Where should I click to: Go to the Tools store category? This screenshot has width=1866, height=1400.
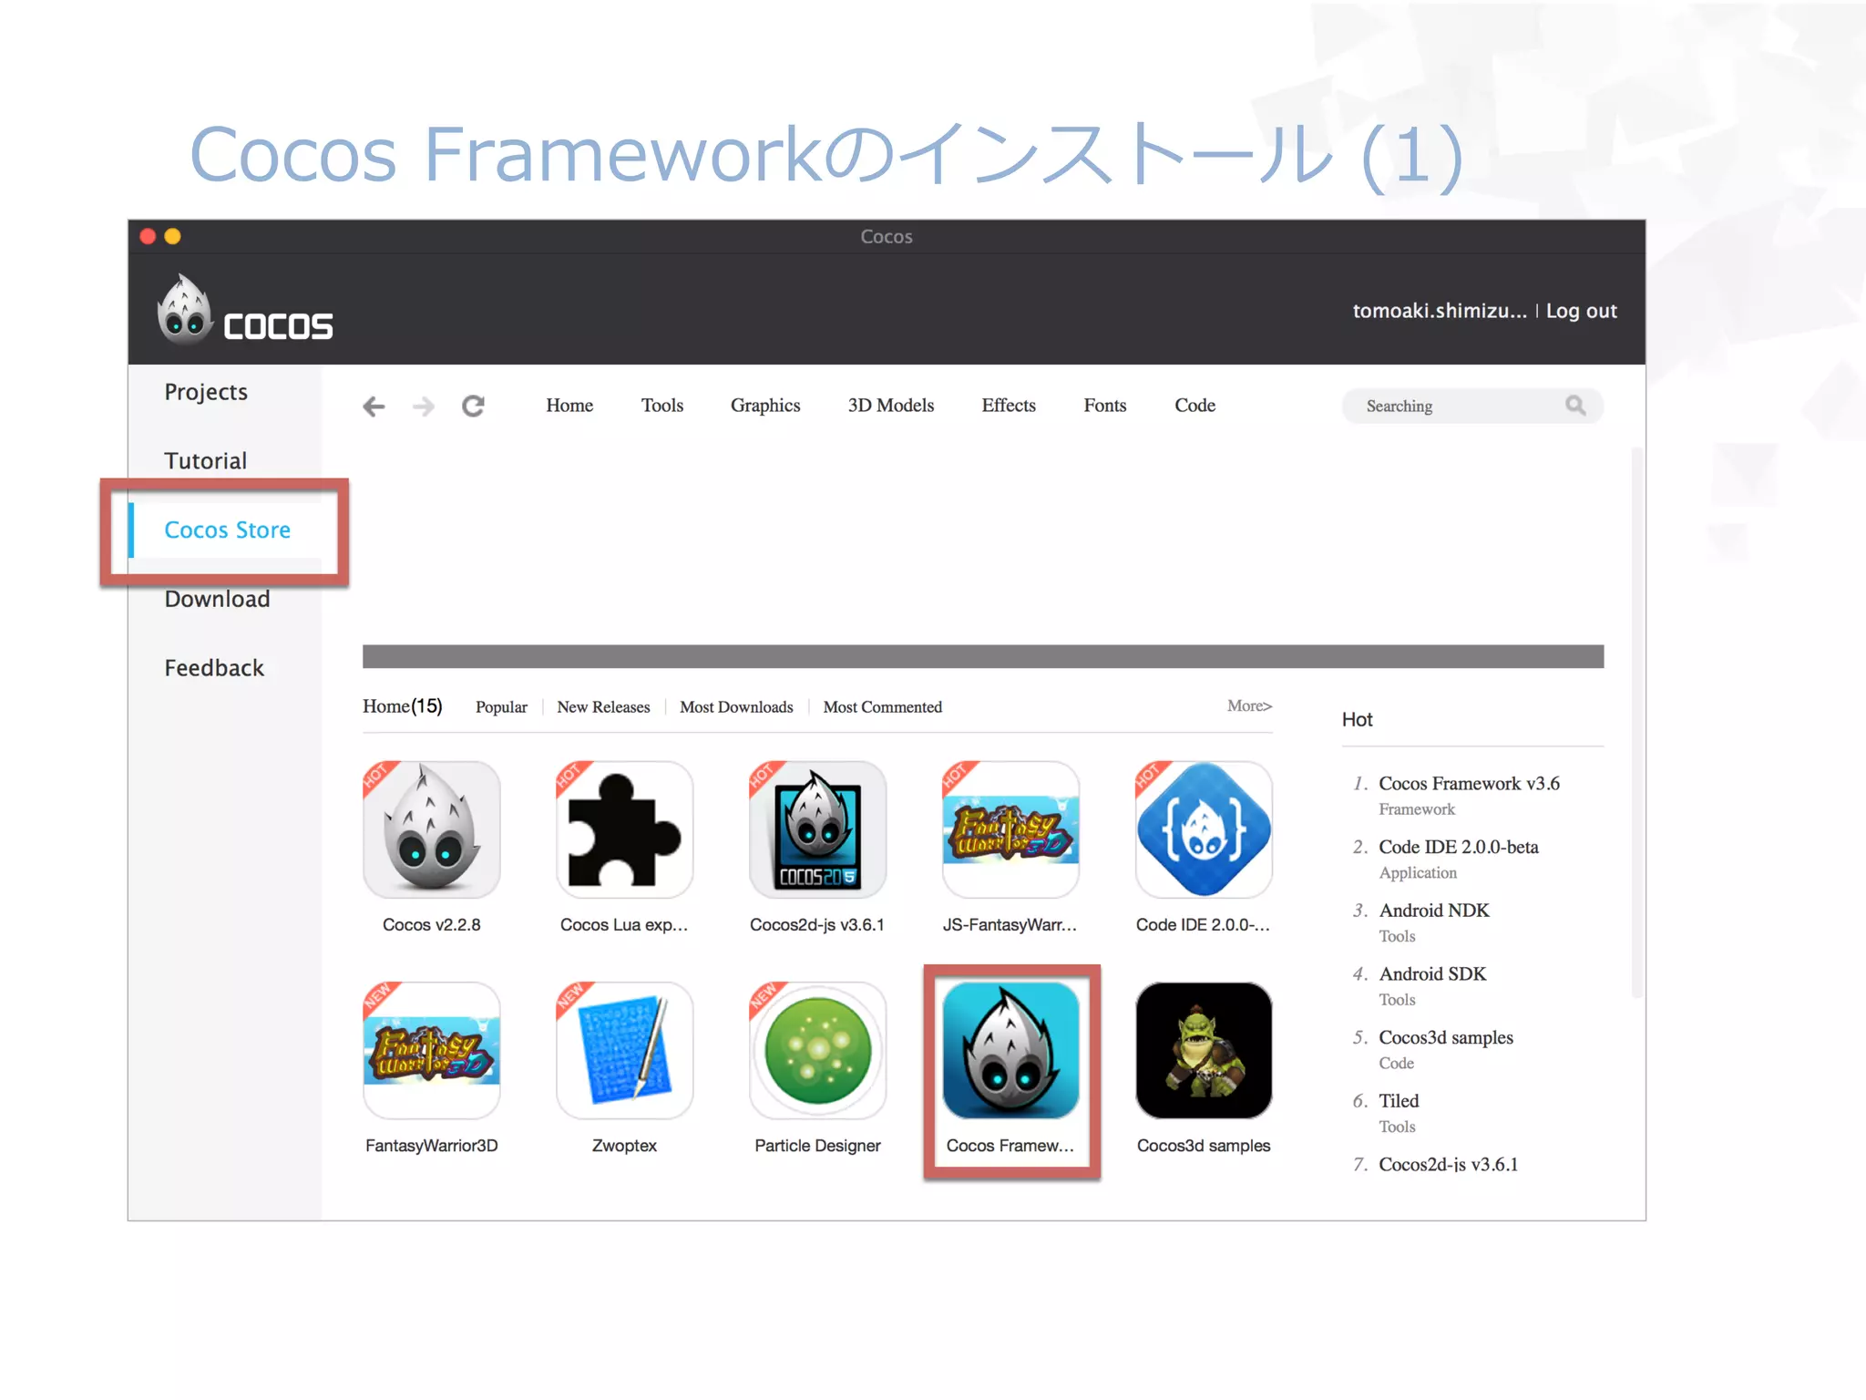click(x=662, y=406)
